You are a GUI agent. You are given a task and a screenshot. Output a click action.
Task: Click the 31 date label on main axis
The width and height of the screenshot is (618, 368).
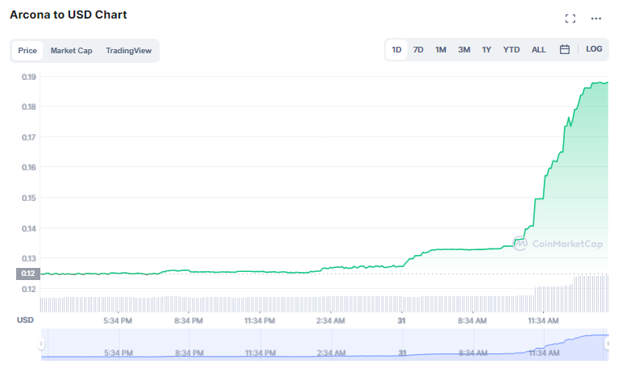click(401, 320)
